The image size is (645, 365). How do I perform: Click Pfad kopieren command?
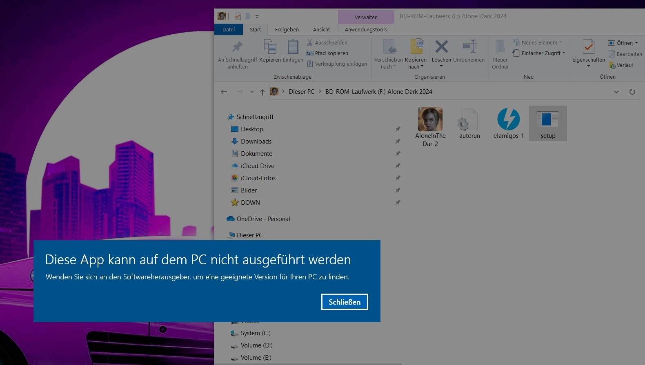tap(327, 53)
